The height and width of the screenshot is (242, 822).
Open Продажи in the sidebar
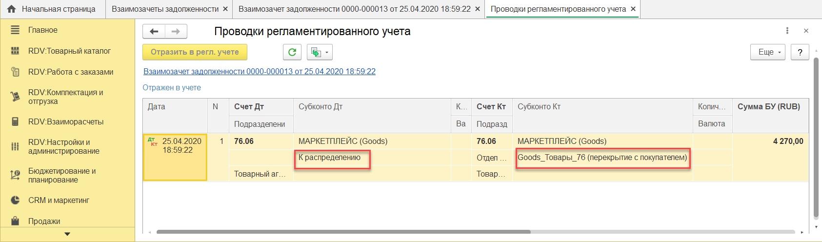point(44,221)
